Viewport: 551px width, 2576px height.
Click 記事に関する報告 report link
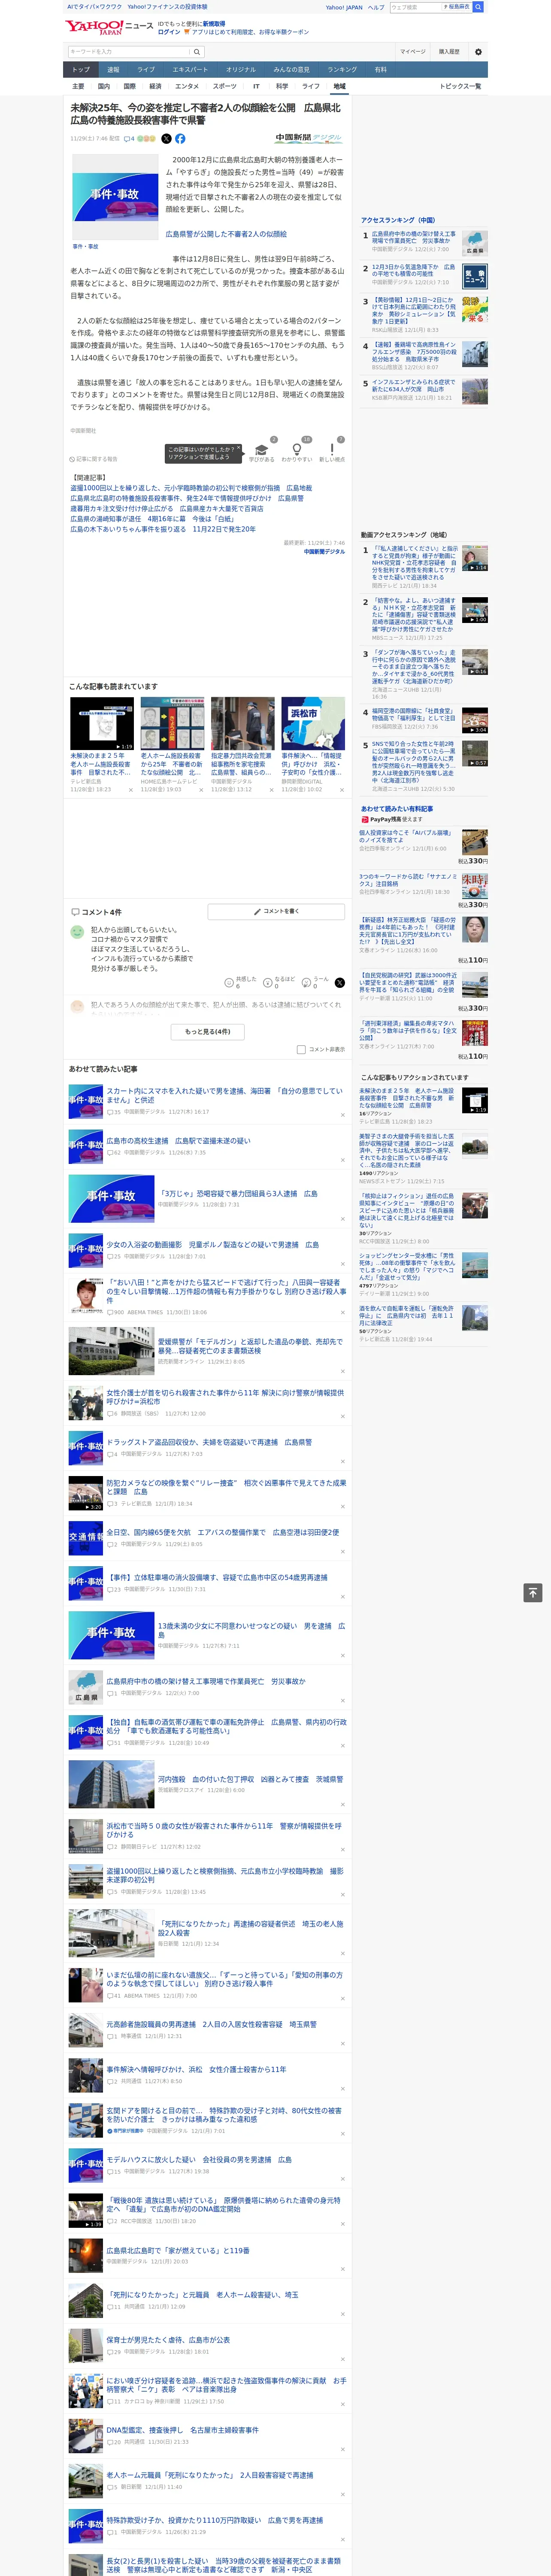pyautogui.click(x=94, y=459)
